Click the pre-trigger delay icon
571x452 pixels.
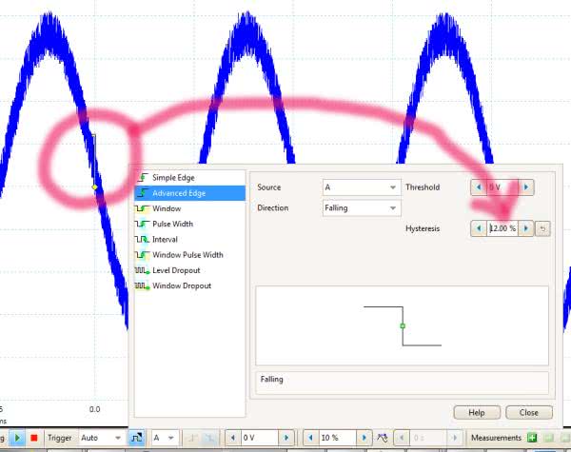click(x=383, y=438)
